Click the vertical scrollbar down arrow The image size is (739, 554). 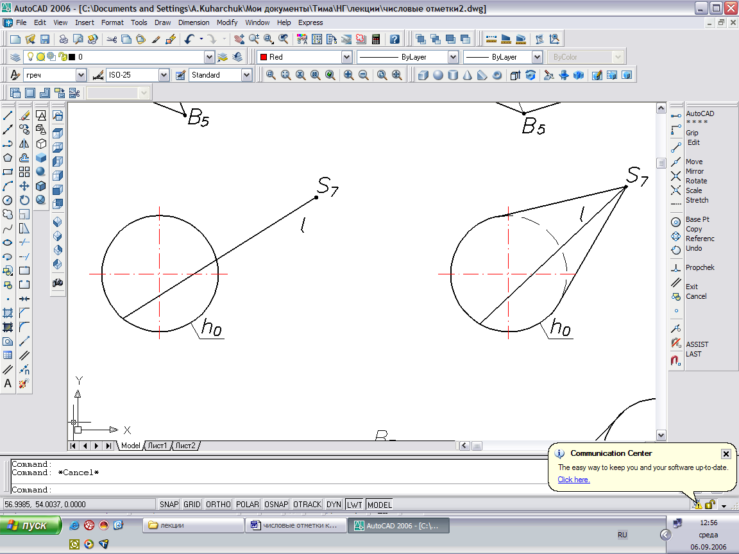tap(661, 435)
